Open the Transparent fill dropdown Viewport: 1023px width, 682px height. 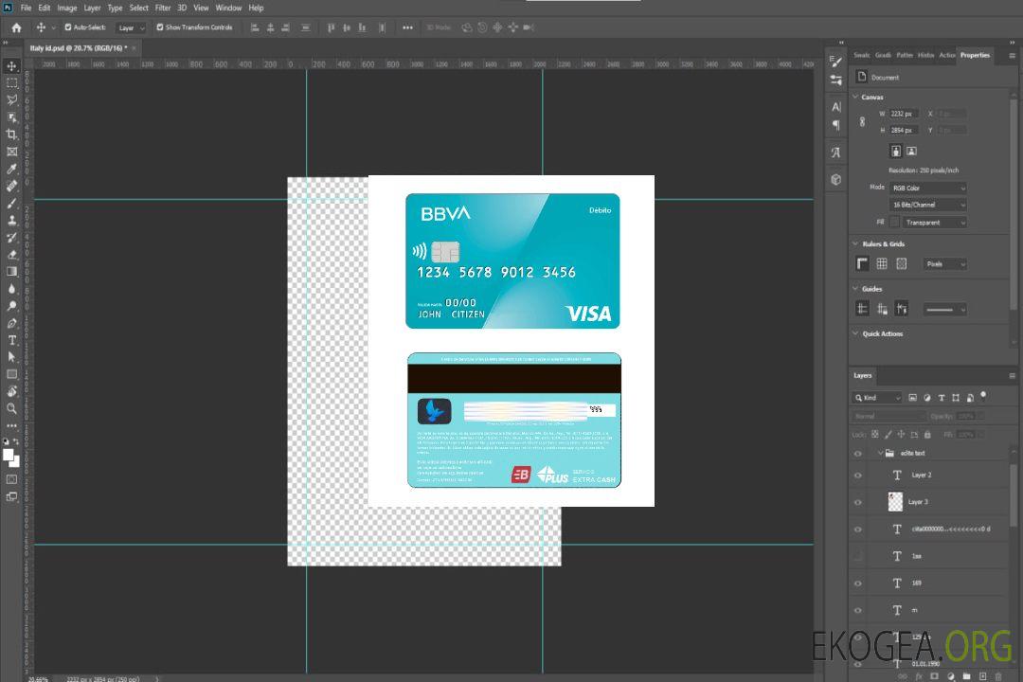934,223
